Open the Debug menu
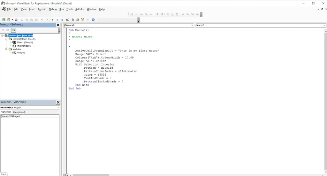Viewport: 327px width, 176px height. coord(53,9)
